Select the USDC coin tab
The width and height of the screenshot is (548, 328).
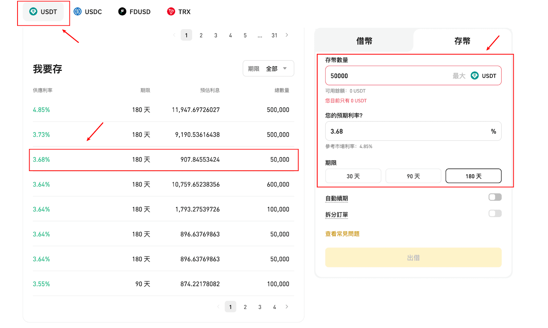tap(88, 12)
